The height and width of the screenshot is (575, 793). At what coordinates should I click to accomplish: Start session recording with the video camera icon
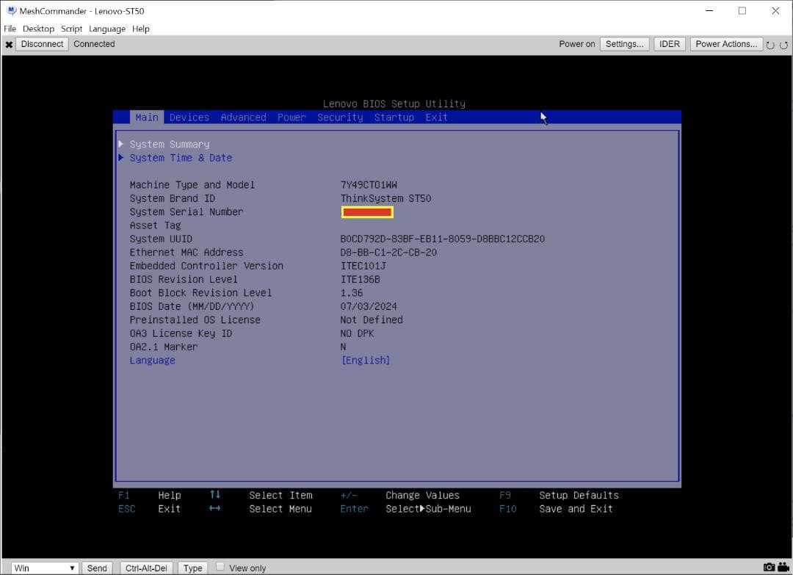pos(783,567)
